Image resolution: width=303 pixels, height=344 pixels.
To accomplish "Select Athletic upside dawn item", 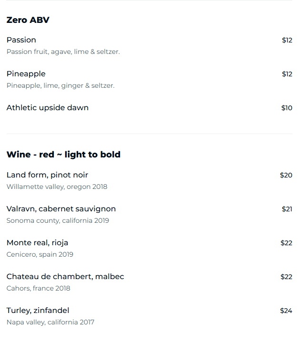I will (48, 108).
